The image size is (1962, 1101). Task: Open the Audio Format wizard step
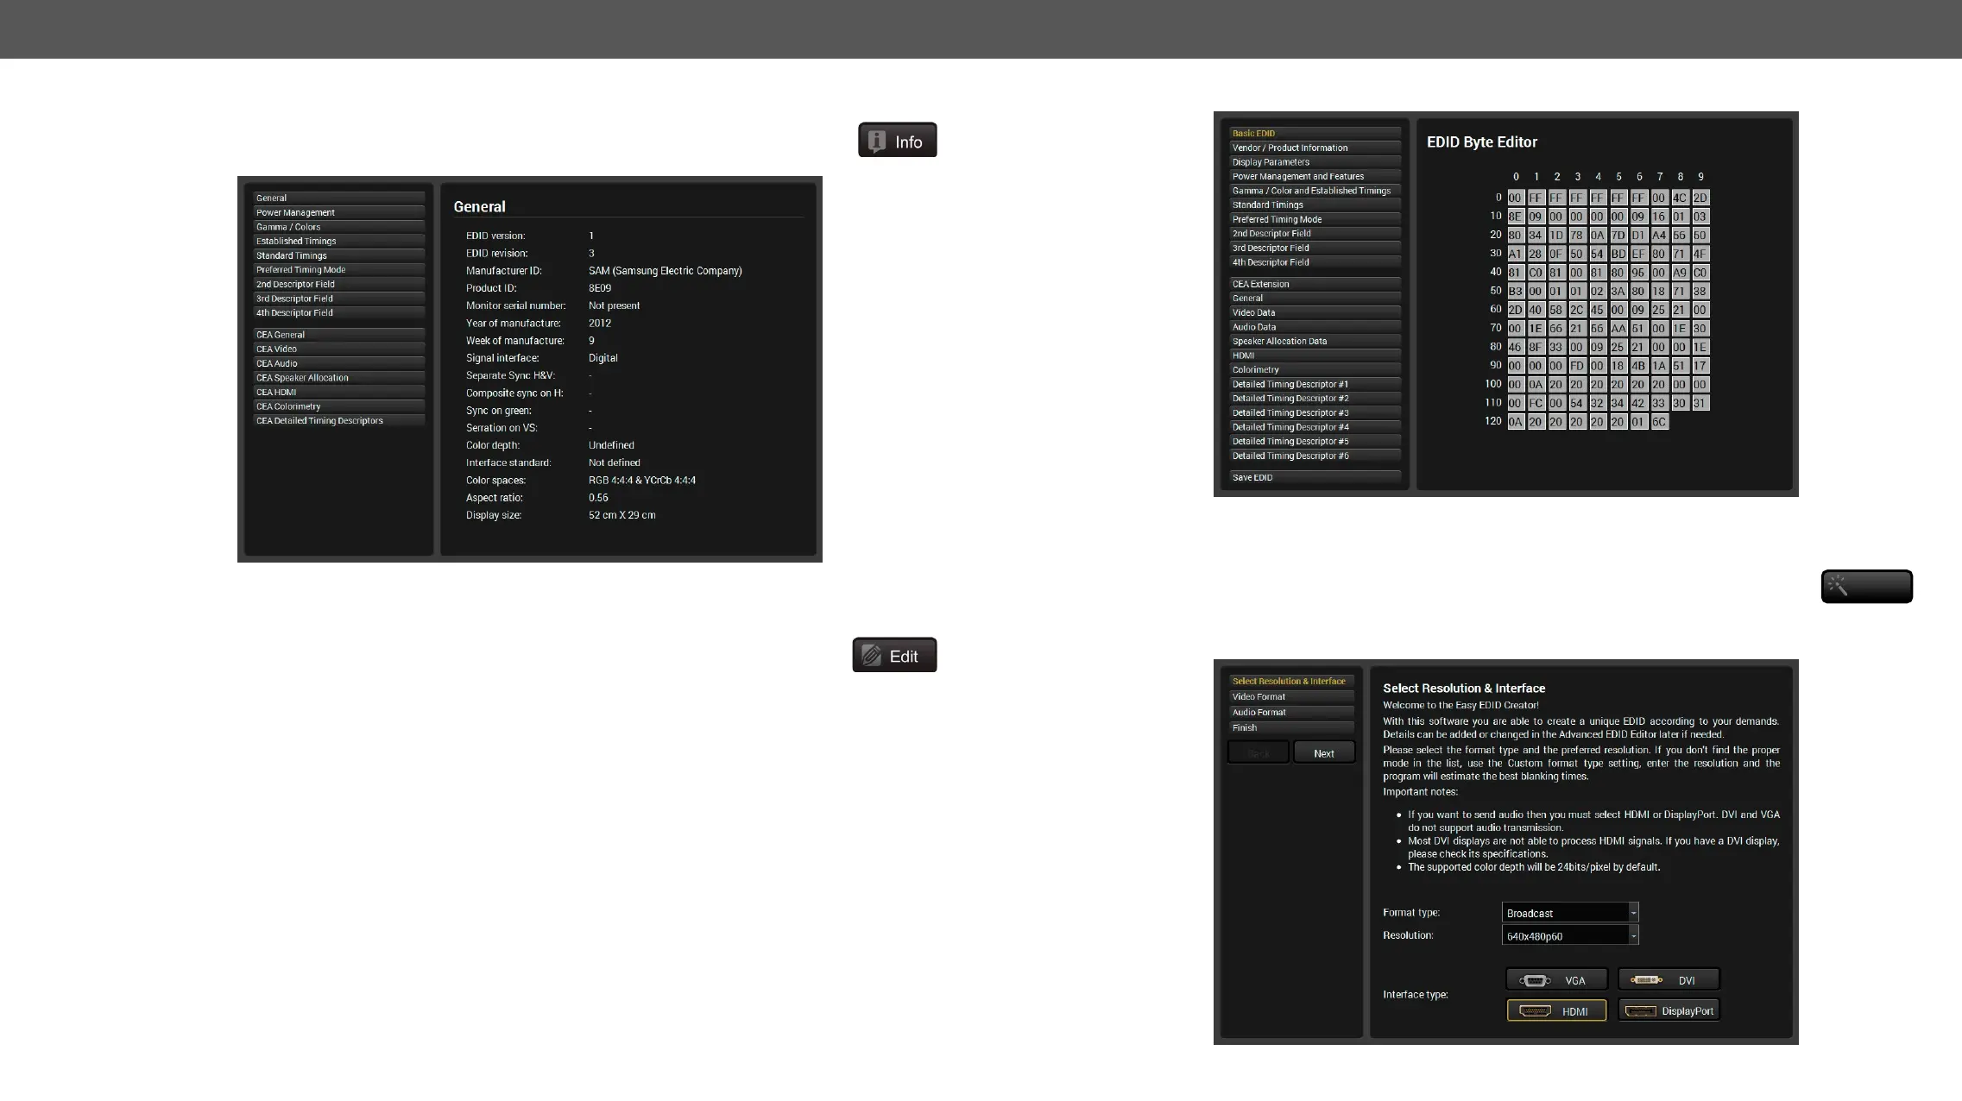pyautogui.click(x=1291, y=712)
